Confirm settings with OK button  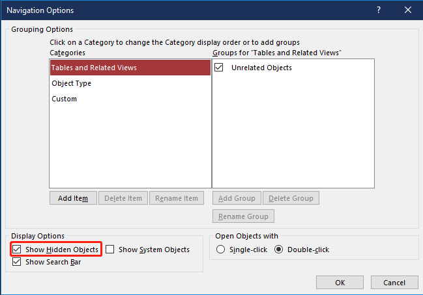pyautogui.click(x=340, y=283)
